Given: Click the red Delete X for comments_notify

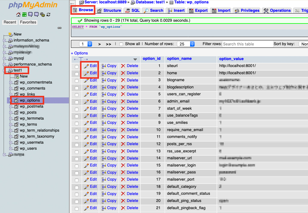Looking at the screenshot, I should [x=123, y=137].
